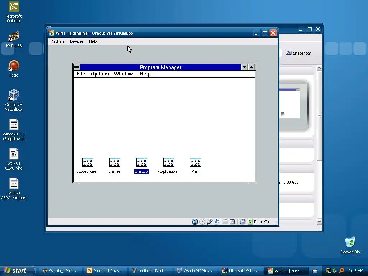This screenshot has height=276, width=368.
Task: Click the WIN3.1 [Running] taskbar button
Action: (x=286, y=271)
